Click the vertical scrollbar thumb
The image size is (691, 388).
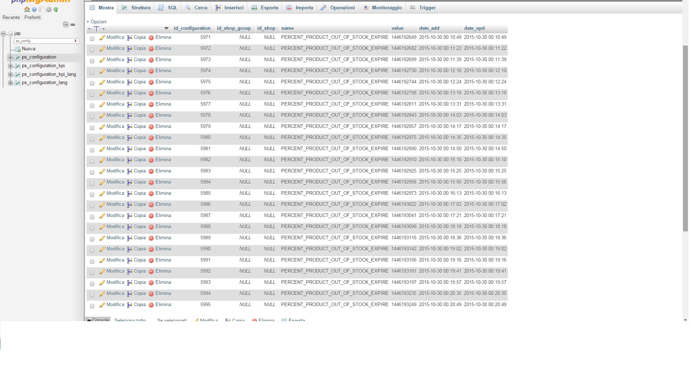click(685, 138)
